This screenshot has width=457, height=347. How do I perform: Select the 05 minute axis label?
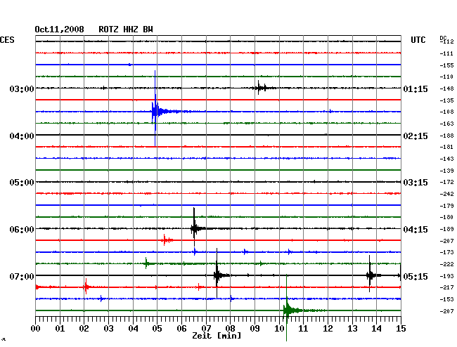(x=157, y=329)
